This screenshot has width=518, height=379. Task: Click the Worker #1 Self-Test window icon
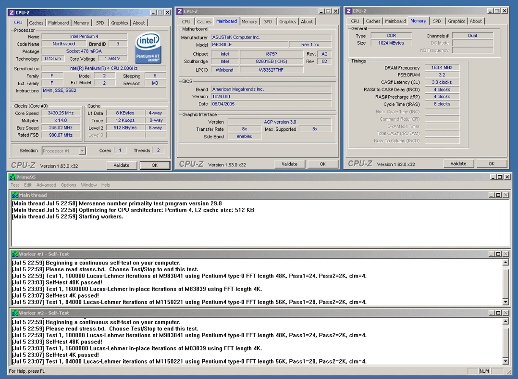15,254
